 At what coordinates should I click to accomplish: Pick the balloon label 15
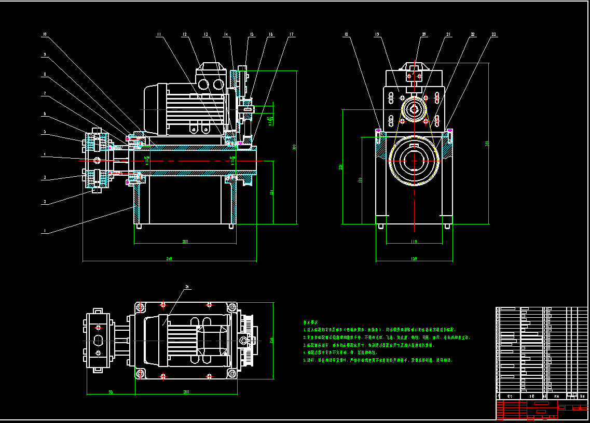252,34
